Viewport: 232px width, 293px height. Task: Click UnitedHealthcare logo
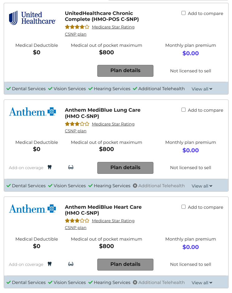(32, 18)
